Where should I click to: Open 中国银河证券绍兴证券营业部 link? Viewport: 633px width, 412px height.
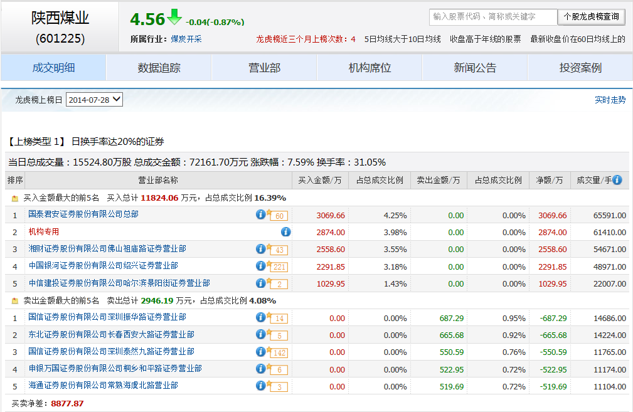click(x=104, y=265)
